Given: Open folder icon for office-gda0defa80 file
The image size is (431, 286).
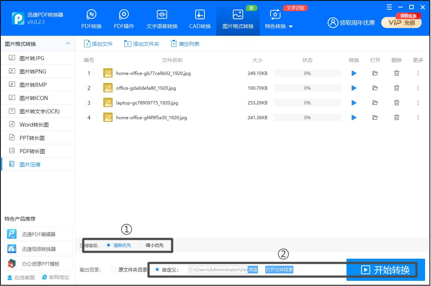Looking at the screenshot, I should (375, 88).
